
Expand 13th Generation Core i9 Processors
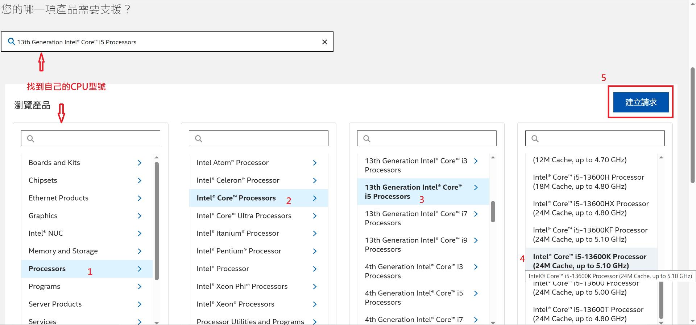click(476, 240)
